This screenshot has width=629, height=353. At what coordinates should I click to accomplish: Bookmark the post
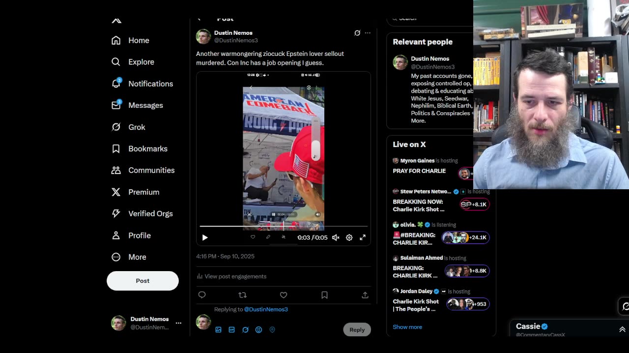click(324, 295)
